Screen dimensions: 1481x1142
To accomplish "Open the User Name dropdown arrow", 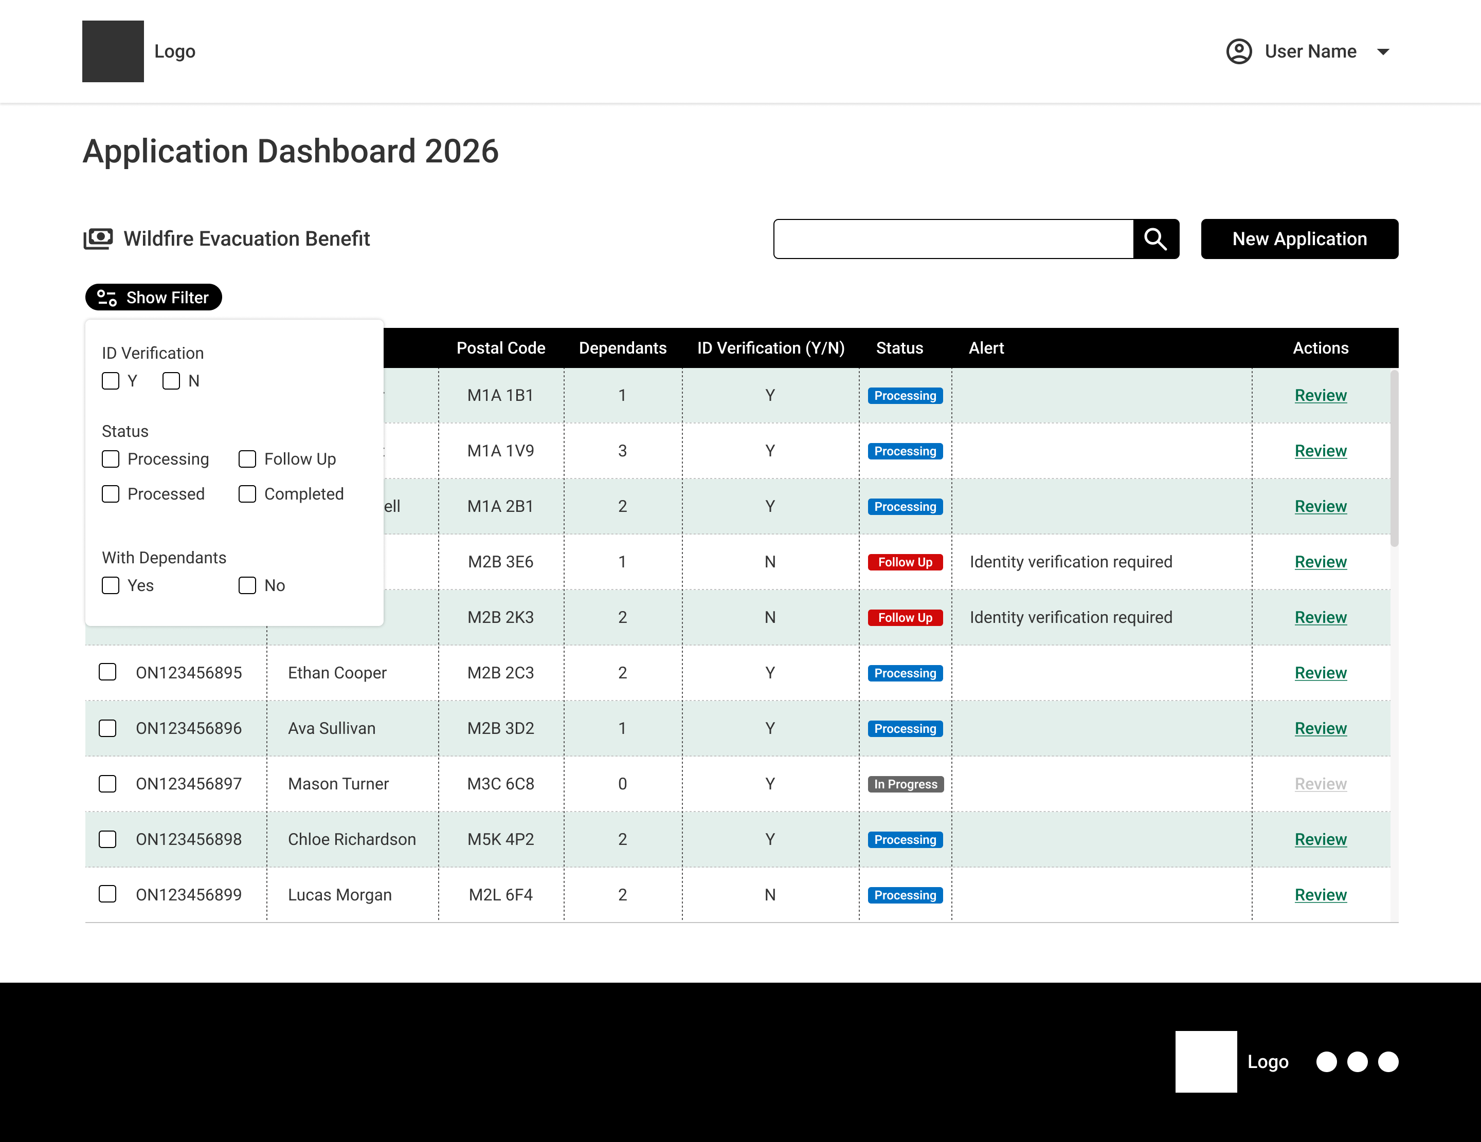I will coord(1384,52).
